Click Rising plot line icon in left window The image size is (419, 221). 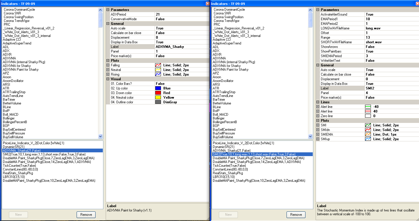coord(158,74)
